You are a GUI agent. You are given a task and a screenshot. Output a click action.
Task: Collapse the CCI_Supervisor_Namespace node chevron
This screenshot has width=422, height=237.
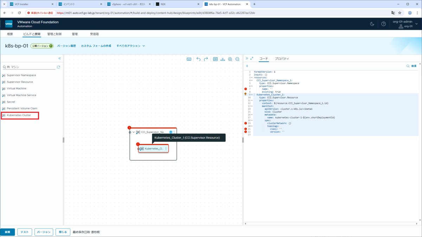134,132
